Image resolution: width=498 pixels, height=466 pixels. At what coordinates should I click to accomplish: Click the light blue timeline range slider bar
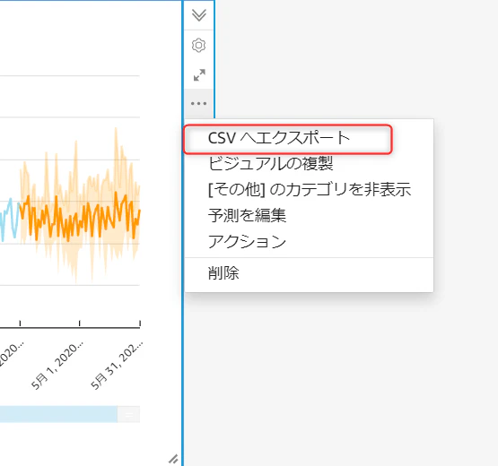click(x=58, y=414)
